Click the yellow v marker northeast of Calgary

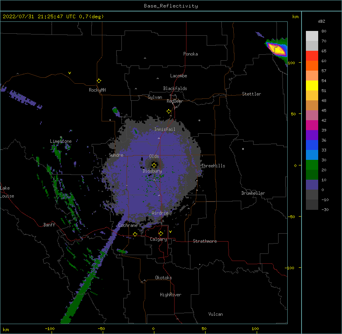170,232
